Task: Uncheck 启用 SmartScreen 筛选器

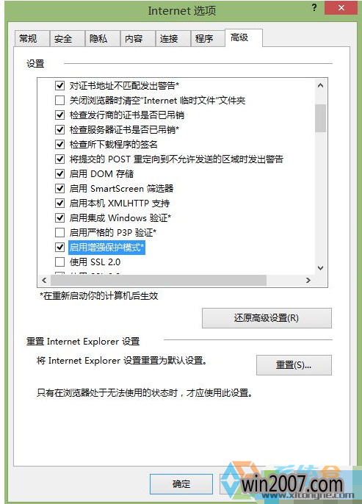Action: point(59,188)
